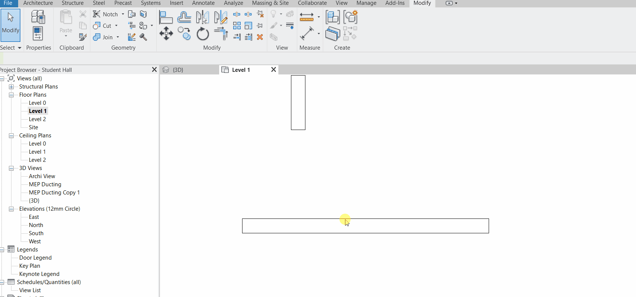Open the Join dropdown arrow
The height and width of the screenshot is (297, 636).
point(118,37)
